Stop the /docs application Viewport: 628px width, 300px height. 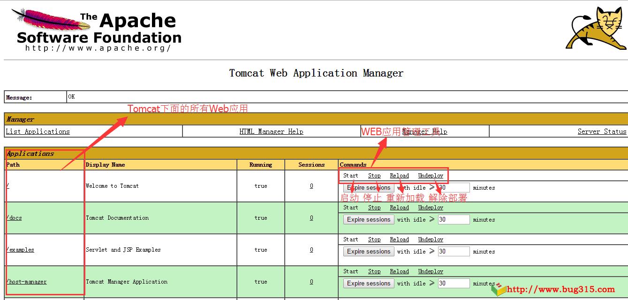[x=374, y=208]
